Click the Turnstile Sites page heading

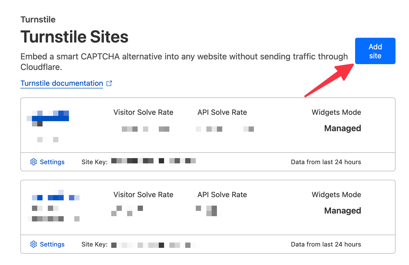coord(75,37)
